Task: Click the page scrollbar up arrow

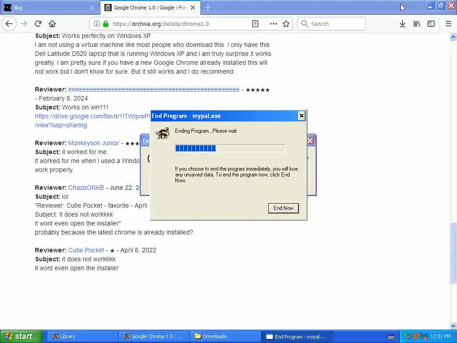Action: (x=453, y=37)
